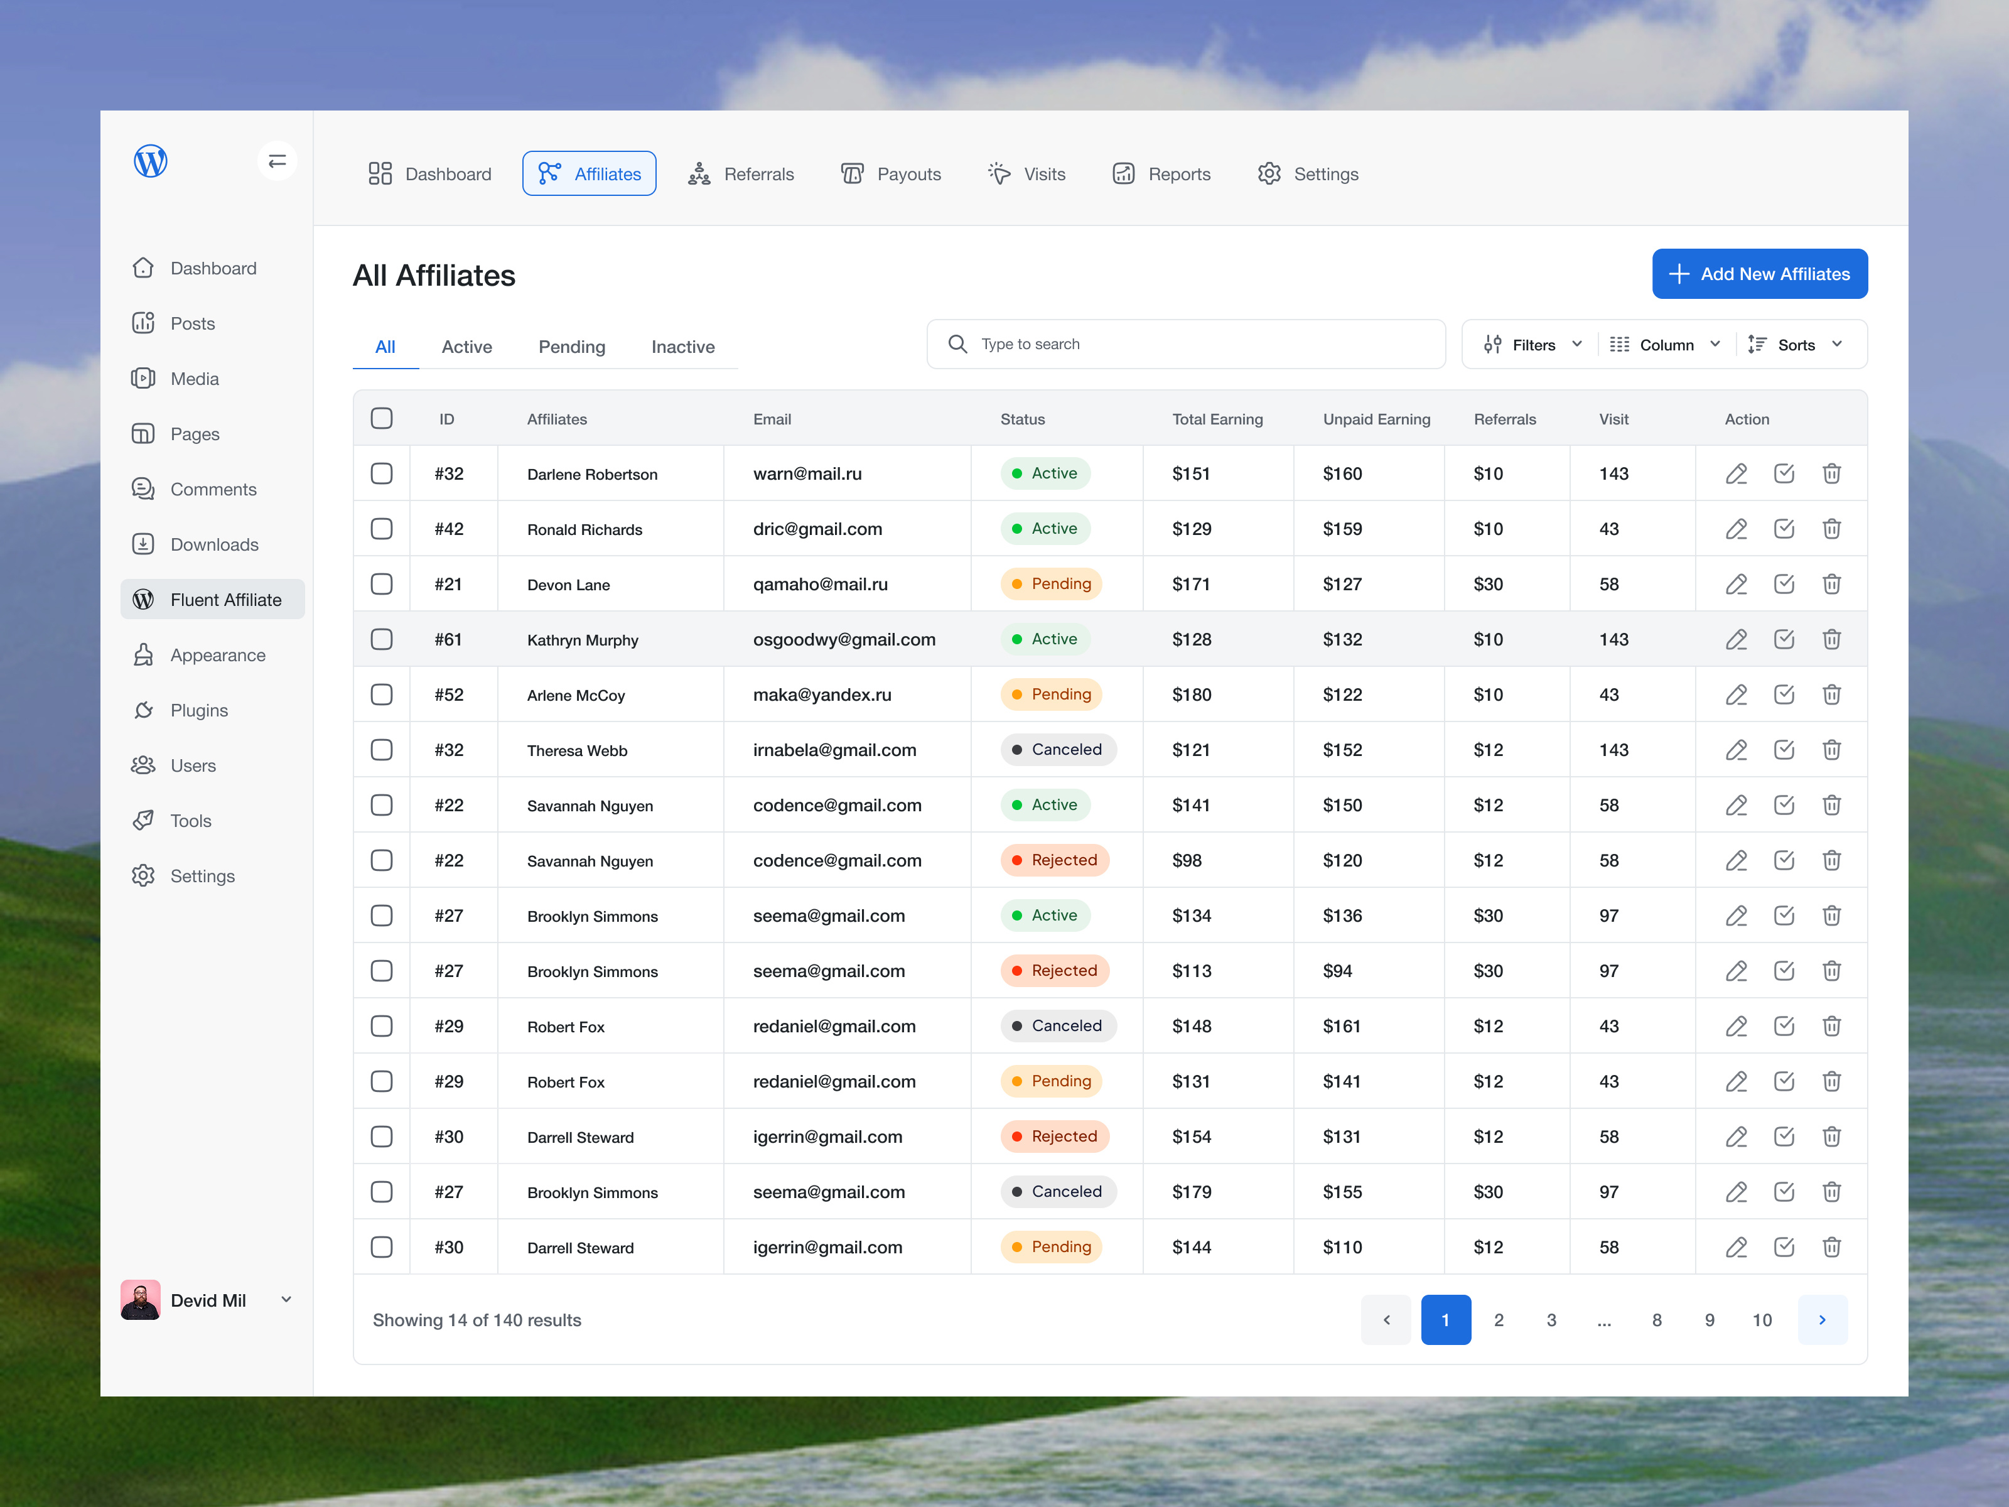2009x1507 pixels.
Task: Switch to the Pending tab
Action: click(571, 346)
